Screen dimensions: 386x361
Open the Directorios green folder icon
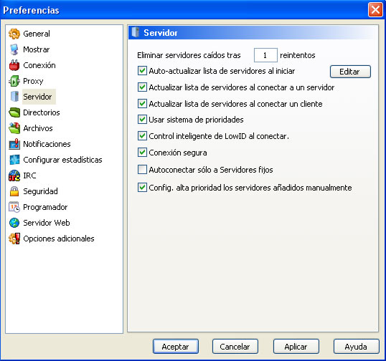coord(14,112)
